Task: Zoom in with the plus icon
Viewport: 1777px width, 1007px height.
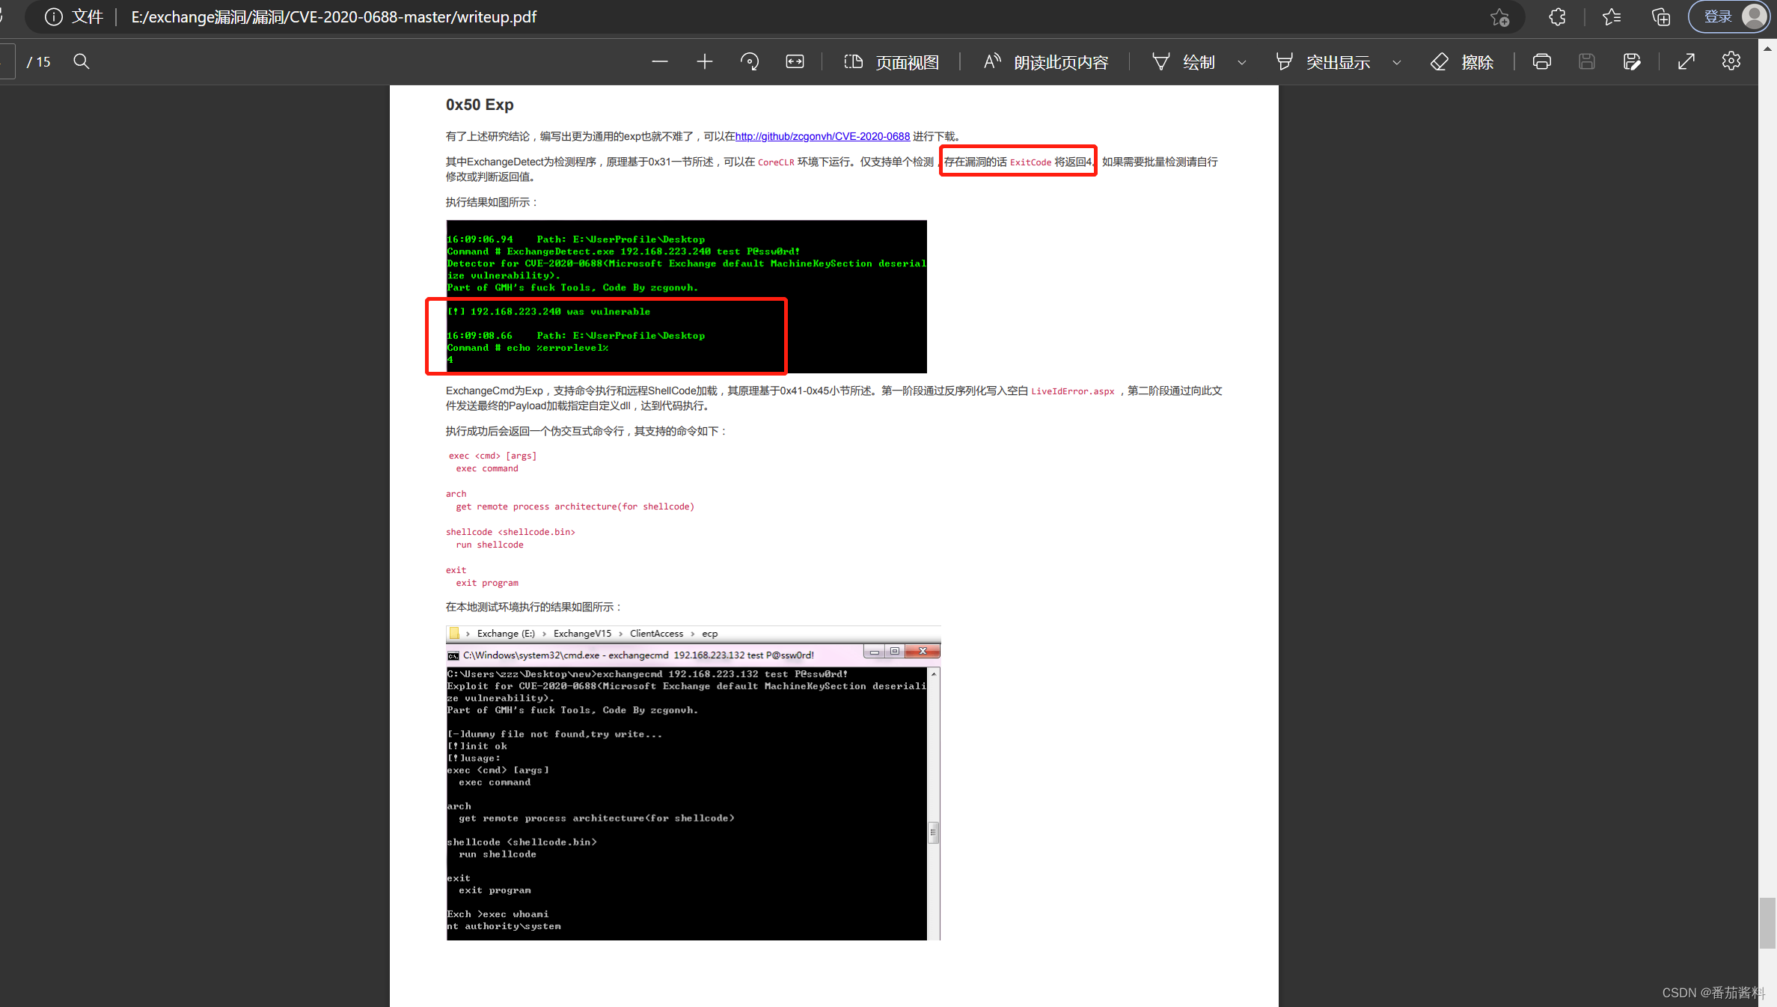Action: tap(704, 61)
